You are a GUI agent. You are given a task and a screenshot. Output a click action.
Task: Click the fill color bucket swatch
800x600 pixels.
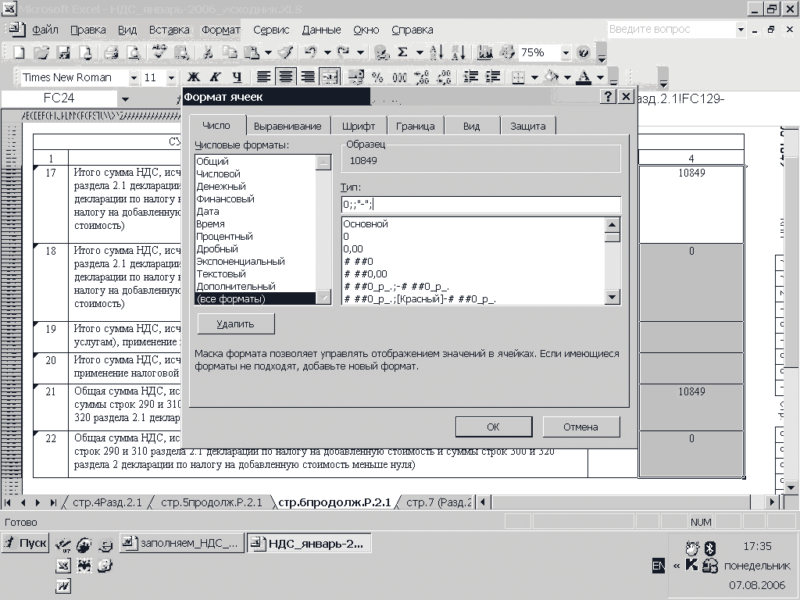pos(551,77)
